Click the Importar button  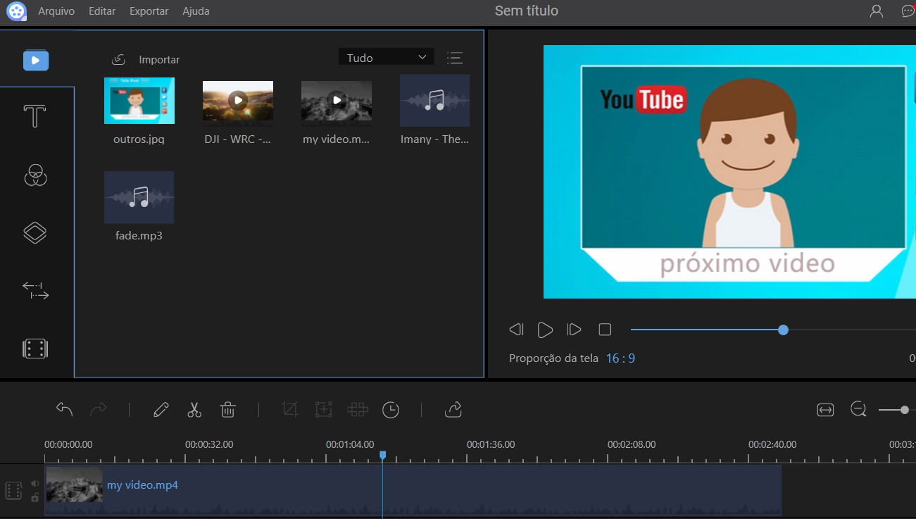(x=159, y=60)
